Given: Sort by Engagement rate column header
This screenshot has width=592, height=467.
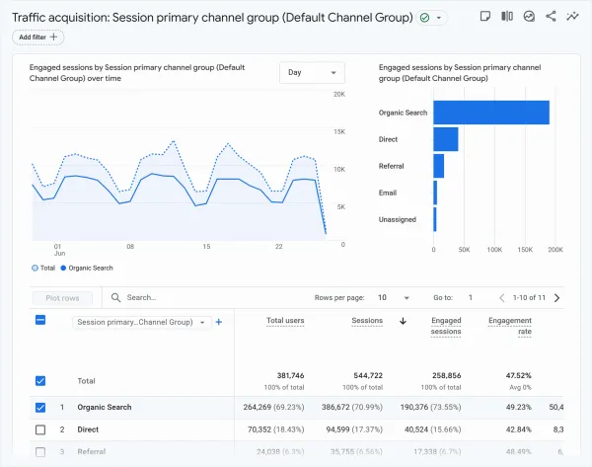Looking at the screenshot, I should click(x=509, y=326).
